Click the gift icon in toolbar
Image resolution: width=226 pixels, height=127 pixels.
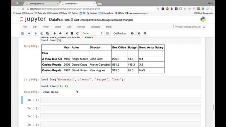[139, 34]
